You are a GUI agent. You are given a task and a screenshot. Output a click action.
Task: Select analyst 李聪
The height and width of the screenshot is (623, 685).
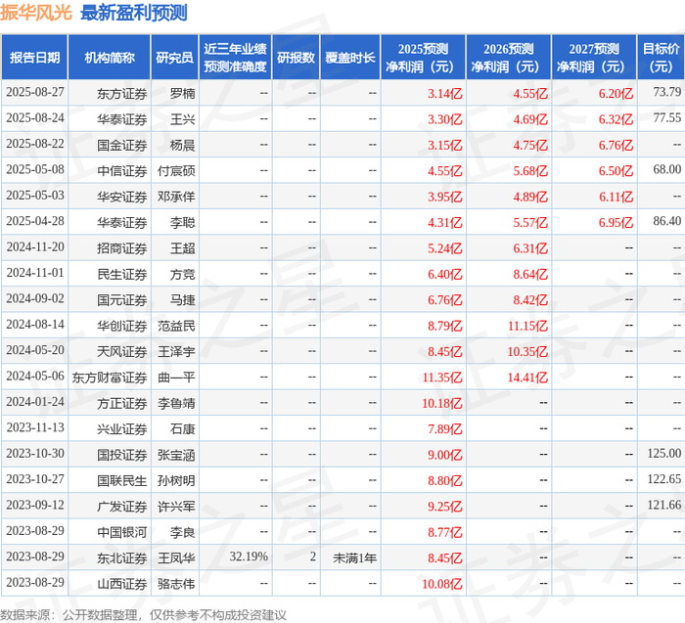tap(182, 222)
